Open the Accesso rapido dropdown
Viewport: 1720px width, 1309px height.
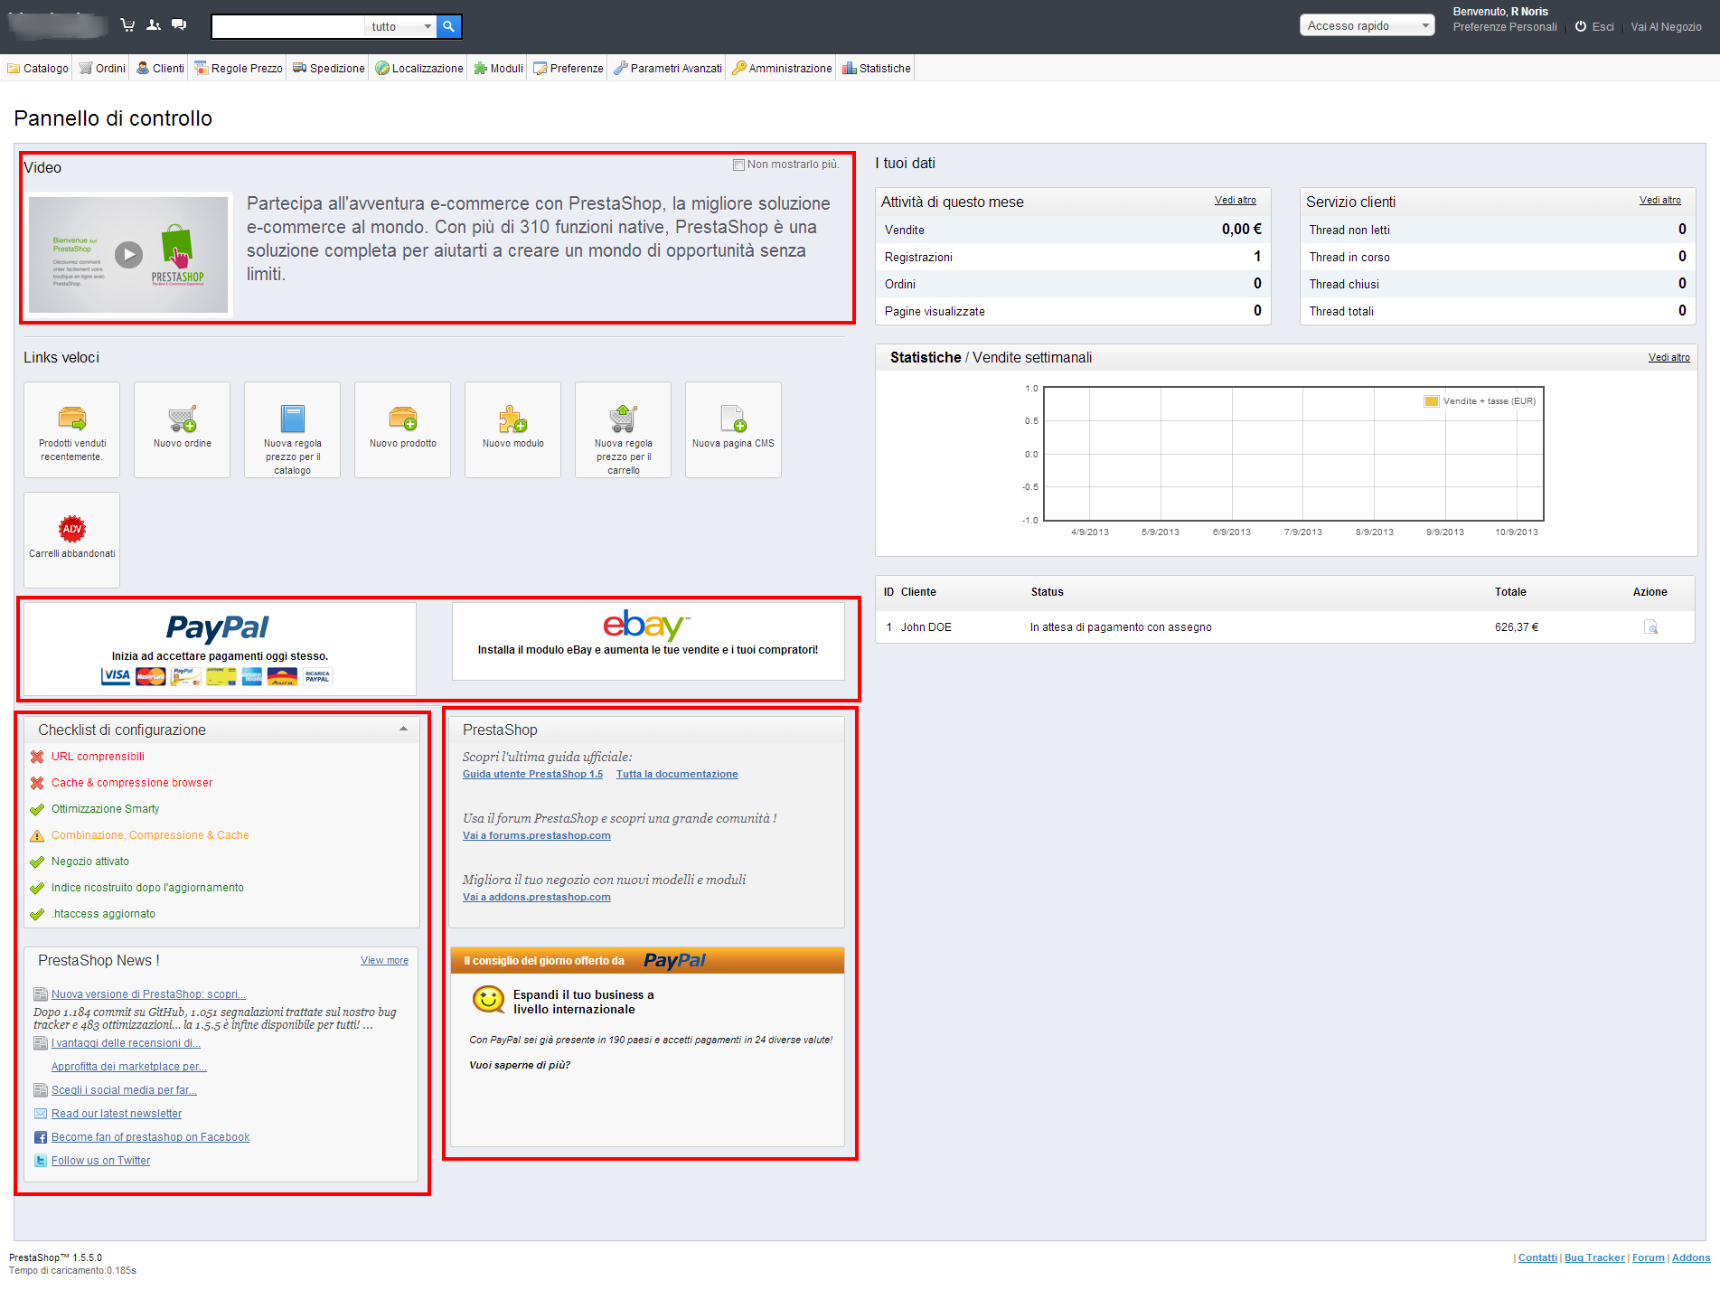[x=1367, y=25]
